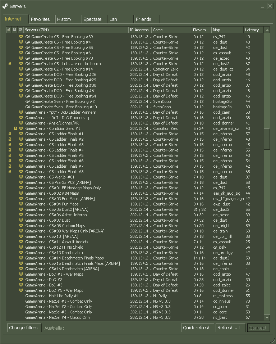Click the 31 / 32 players cell
The width and height of the screenshot is (276, 344).
click(199, 209)
